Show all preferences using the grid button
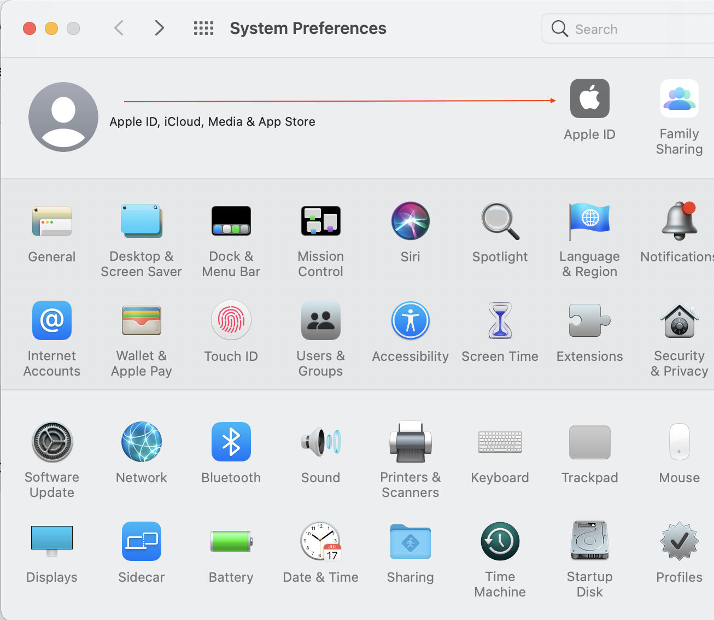The width and height of the screenshot is (714, 620). tap(203, 28)
